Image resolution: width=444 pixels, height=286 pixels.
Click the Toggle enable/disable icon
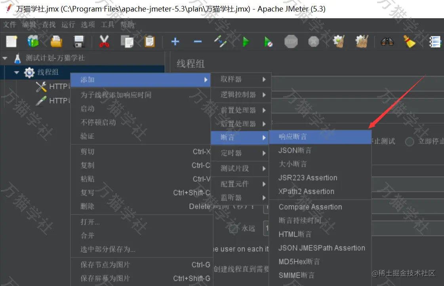point(220,41)
